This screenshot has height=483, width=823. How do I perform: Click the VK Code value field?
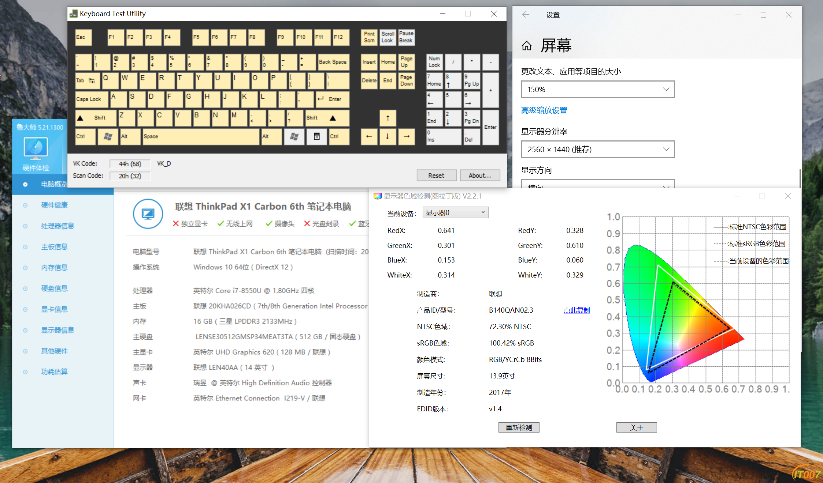130,164
